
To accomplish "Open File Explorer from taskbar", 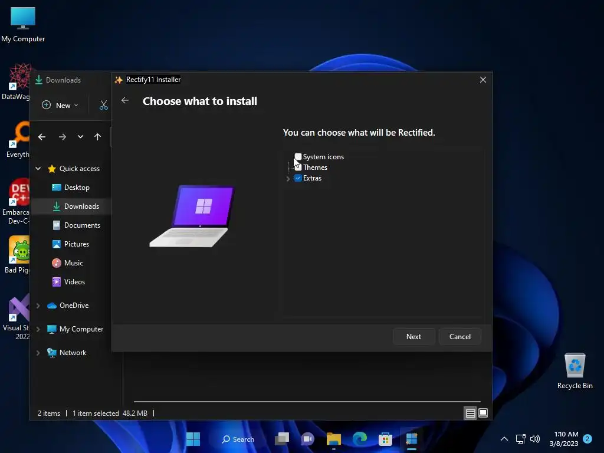I will pyautogui.click(x=334, y=439).
